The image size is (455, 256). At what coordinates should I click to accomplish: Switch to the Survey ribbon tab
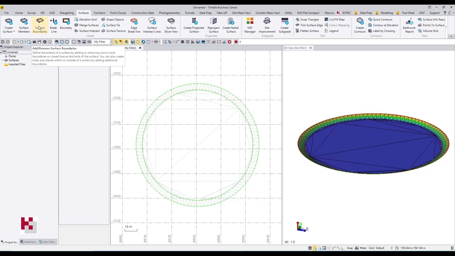tap(31, 13)
